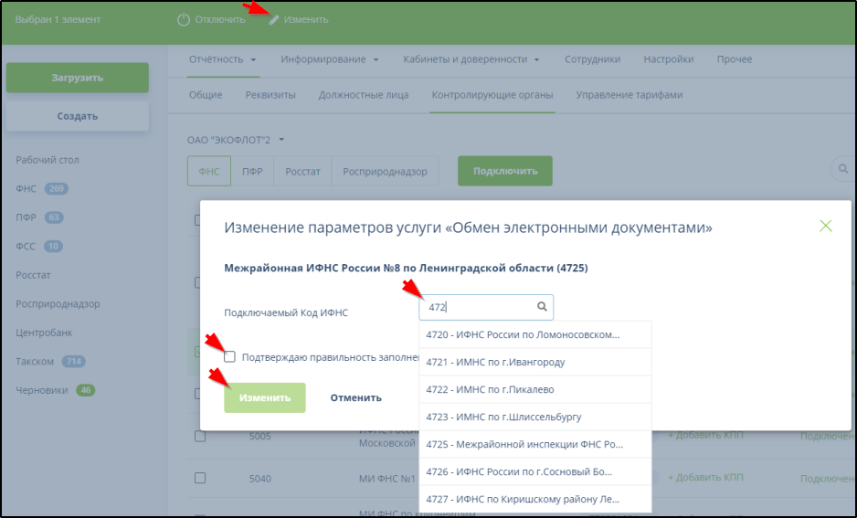
Task: Close the dialog with the green X
Action: pos(826,226)
